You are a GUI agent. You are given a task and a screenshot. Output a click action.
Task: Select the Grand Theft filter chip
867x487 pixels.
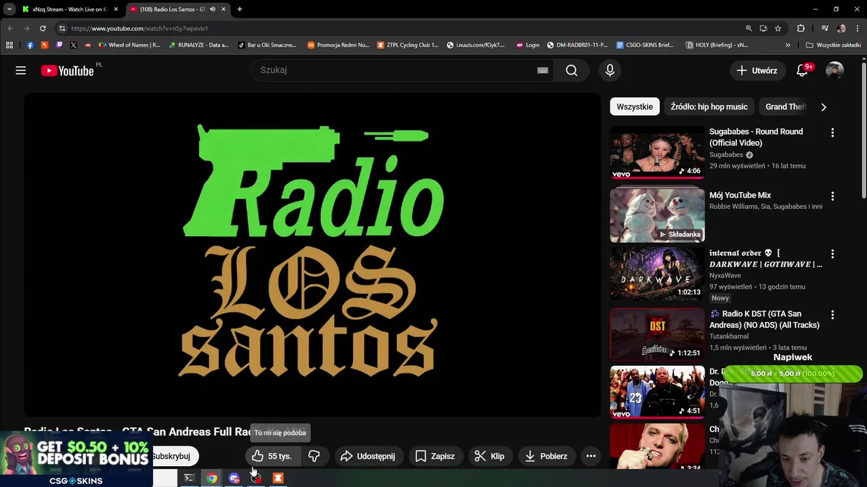point(786,107)
